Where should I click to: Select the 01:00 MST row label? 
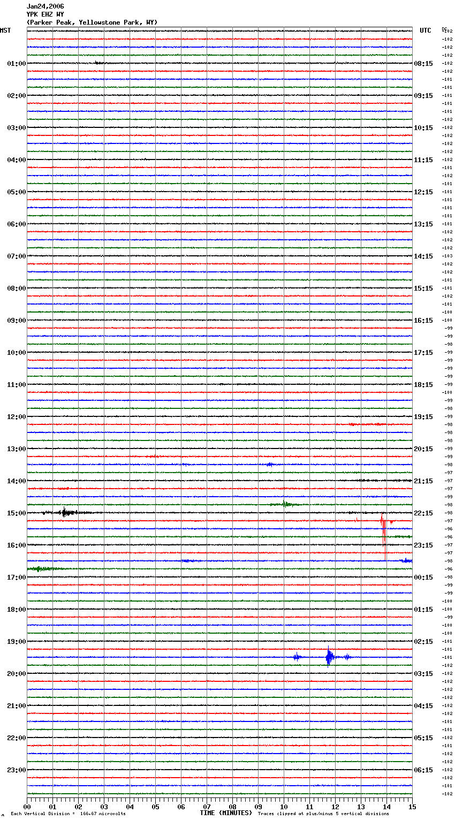click(16, 64)
